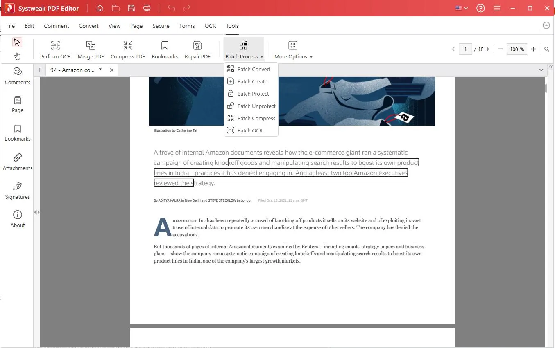Close the '92 - Amazon co...' tab

click(x=112, y=70)
